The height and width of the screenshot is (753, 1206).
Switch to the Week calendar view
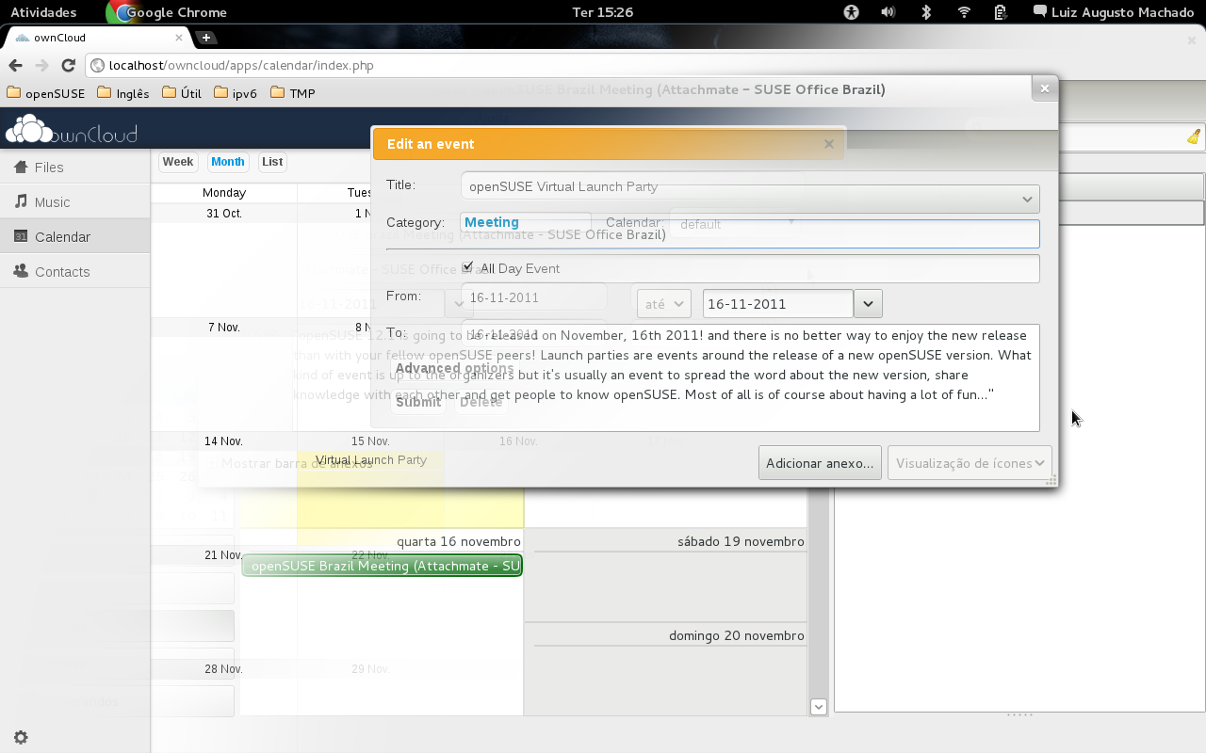178,162
